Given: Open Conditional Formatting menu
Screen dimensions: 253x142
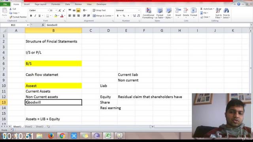Looking at the screenshot, I should [x=148, y=13].
